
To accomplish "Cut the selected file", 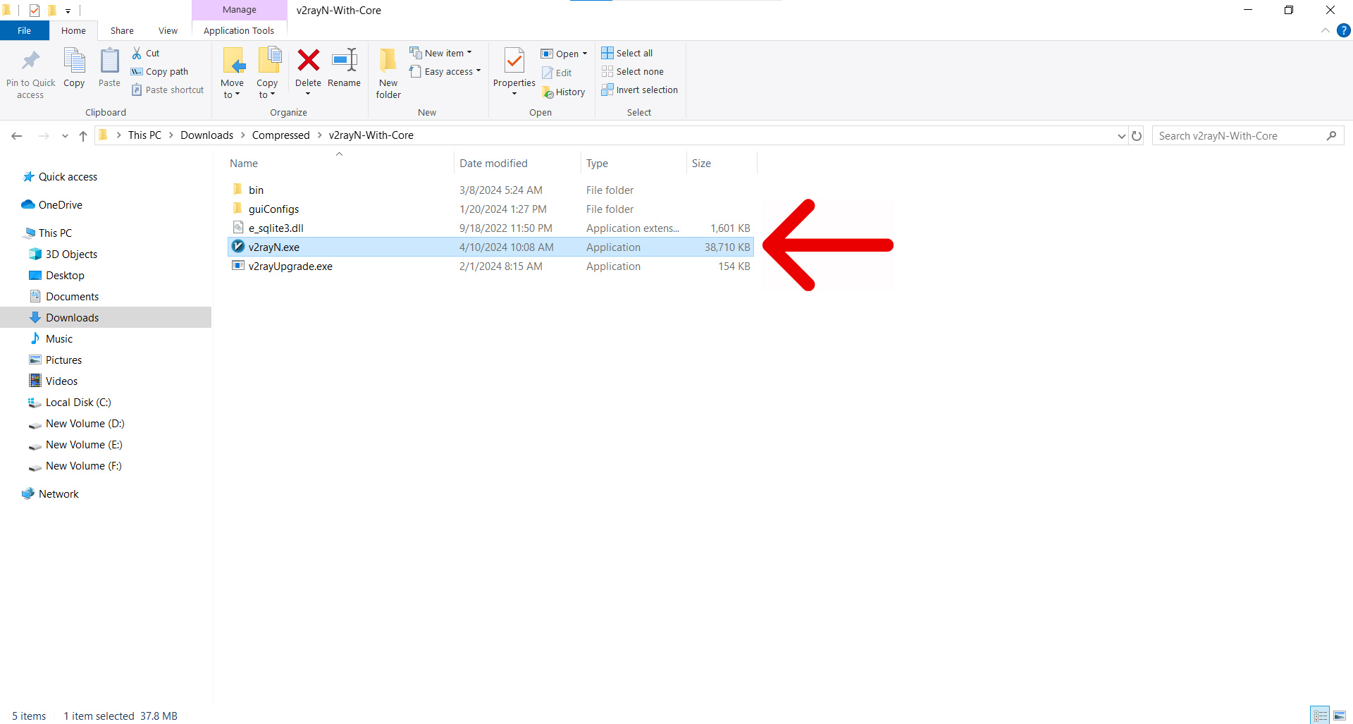I will (146, 53).
